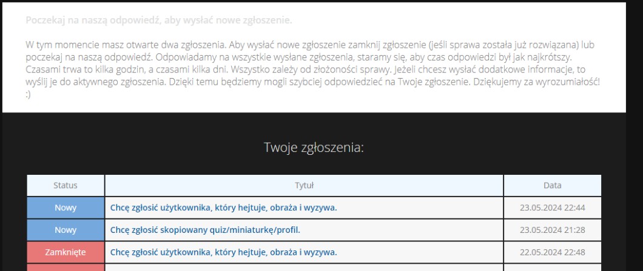Click the bold Poczekaj na naszą odpowiedź heading
This screenshot has height=271, width=643.
tap(159, 21)
